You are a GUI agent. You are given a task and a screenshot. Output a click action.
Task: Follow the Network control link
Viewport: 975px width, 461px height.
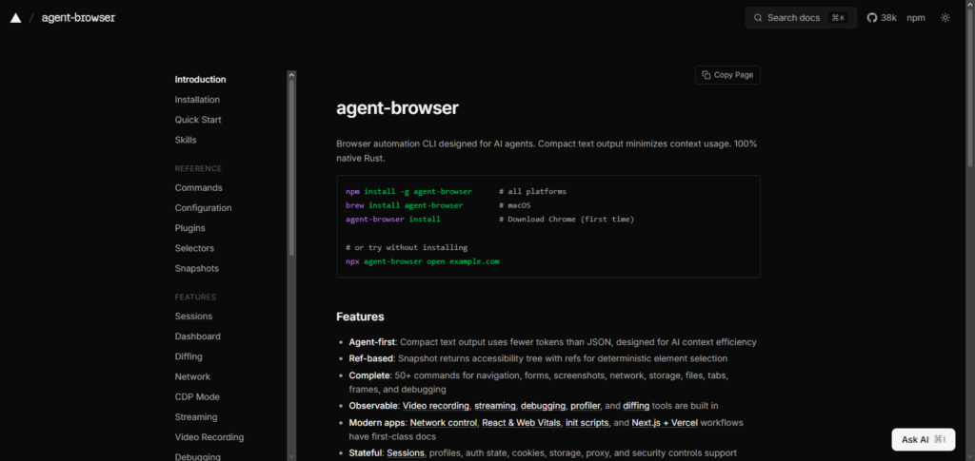444,423
